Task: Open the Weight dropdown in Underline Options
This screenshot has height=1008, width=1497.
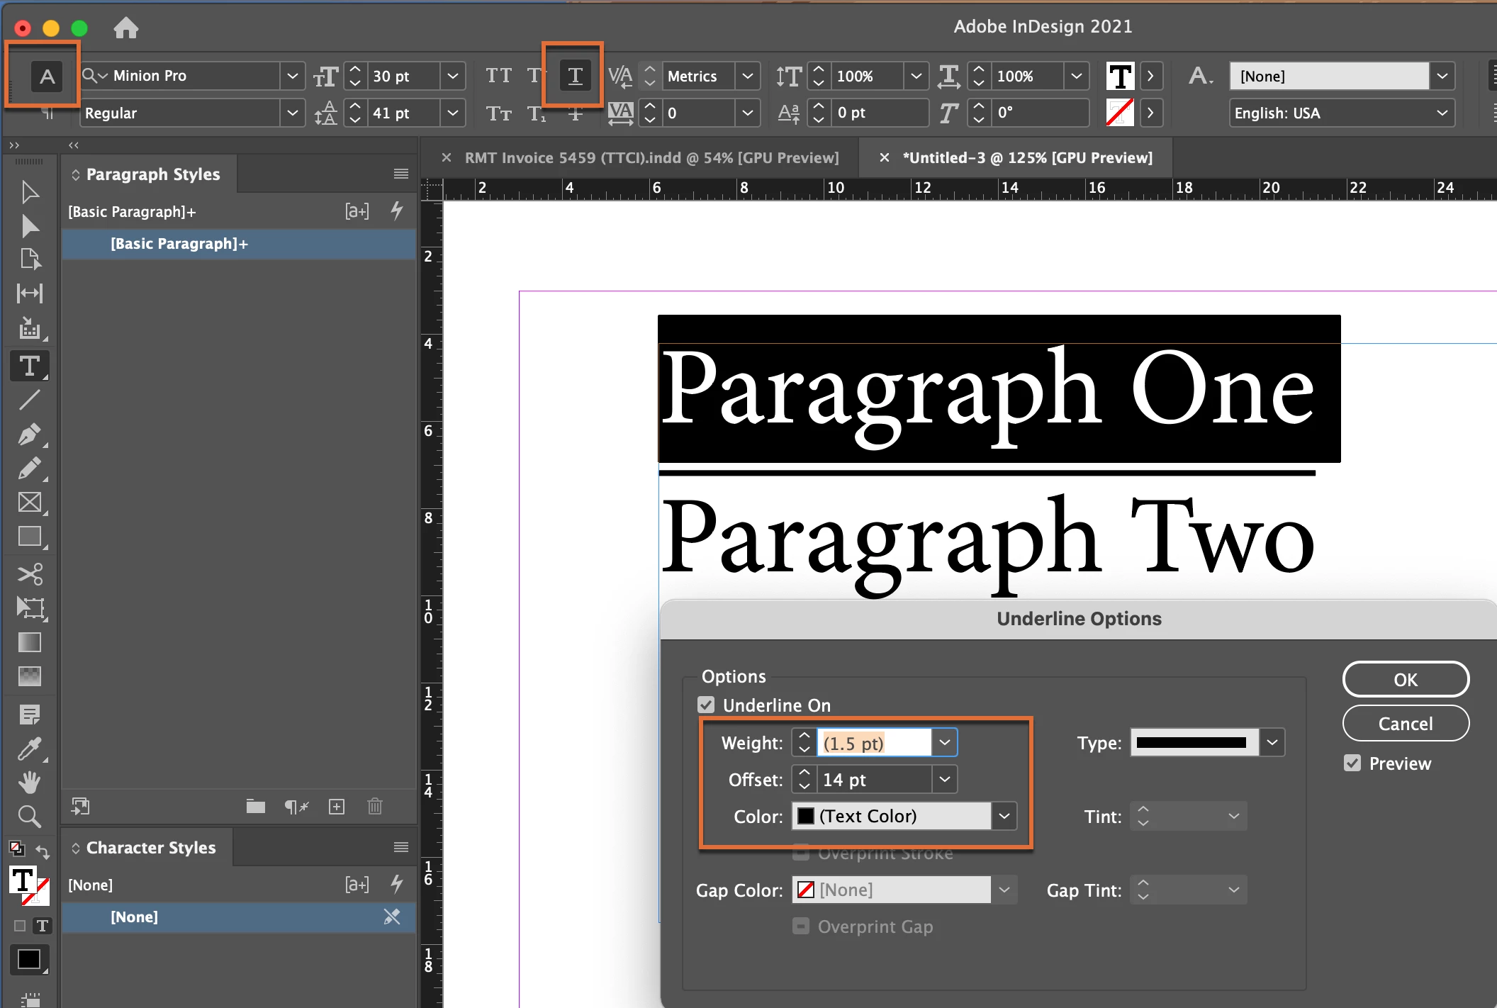Action: point(944,742)
